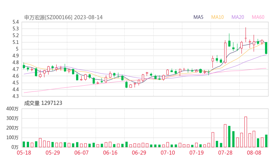Click the 06-16 date axis label

[110, 153]
